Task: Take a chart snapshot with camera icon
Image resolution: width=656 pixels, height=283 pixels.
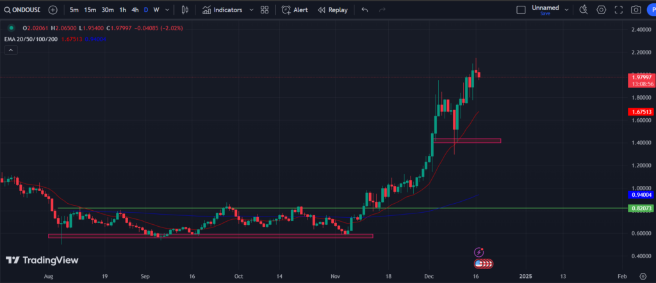Action: click(636, 10)
